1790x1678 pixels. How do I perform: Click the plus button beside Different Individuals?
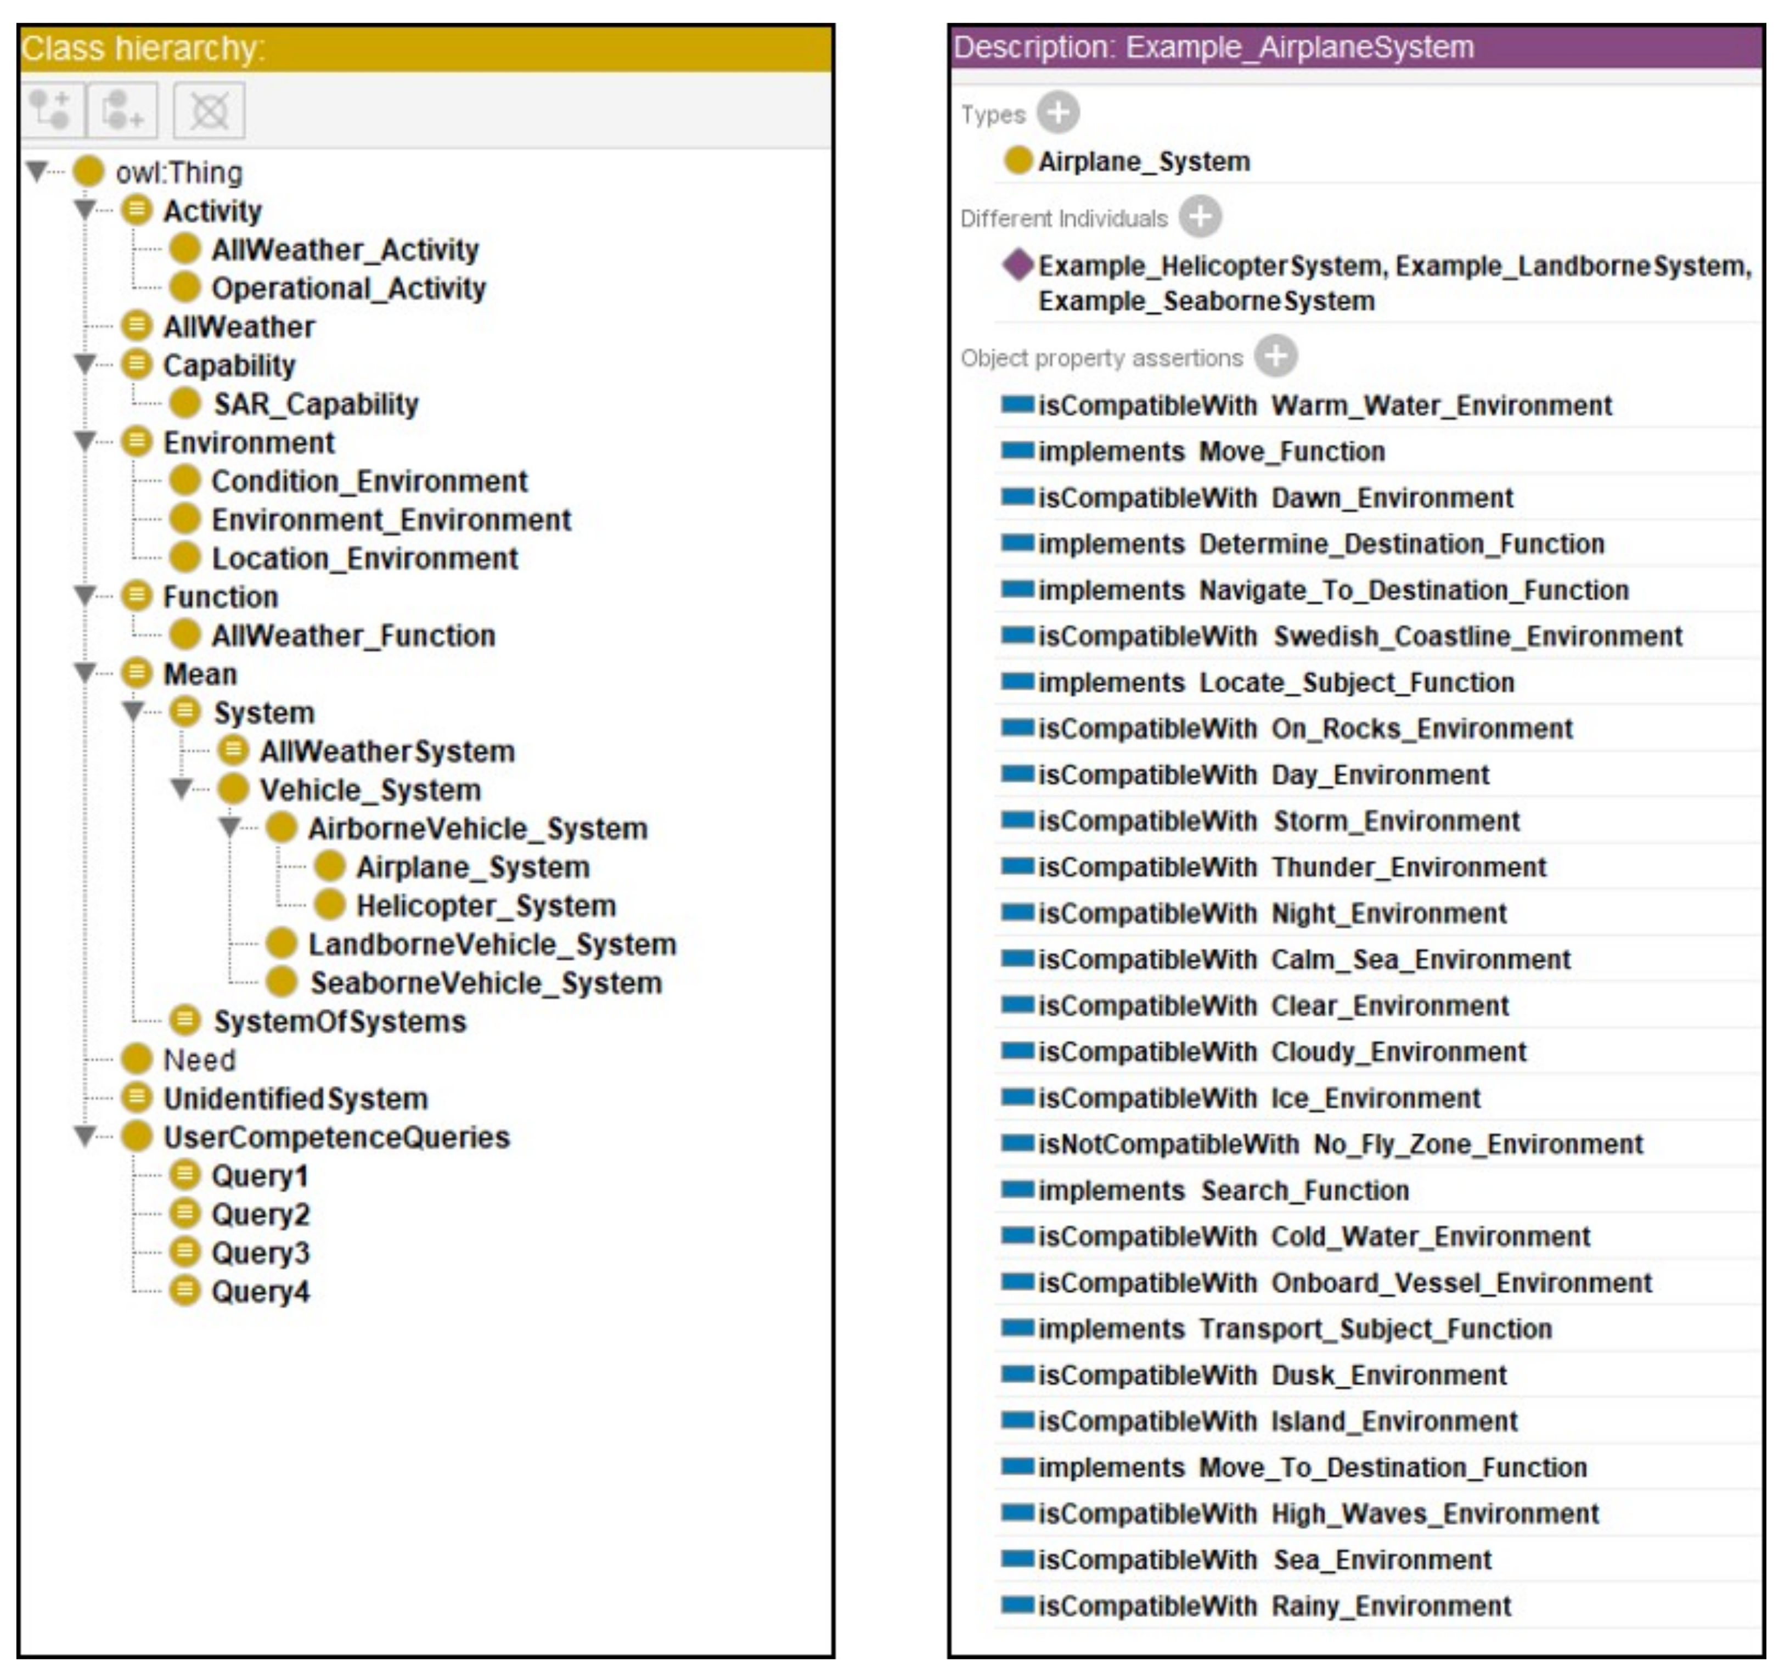tap(1200, 217)
